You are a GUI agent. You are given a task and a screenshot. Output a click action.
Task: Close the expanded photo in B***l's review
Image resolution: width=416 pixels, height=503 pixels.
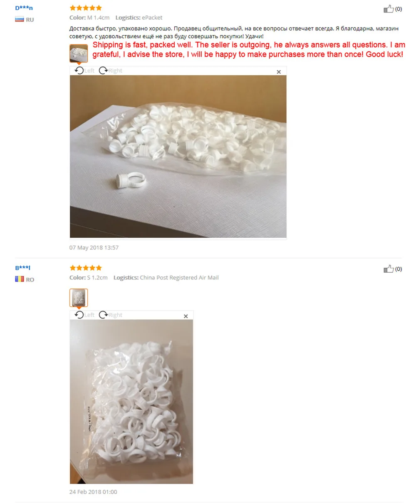tap(186, 316)
